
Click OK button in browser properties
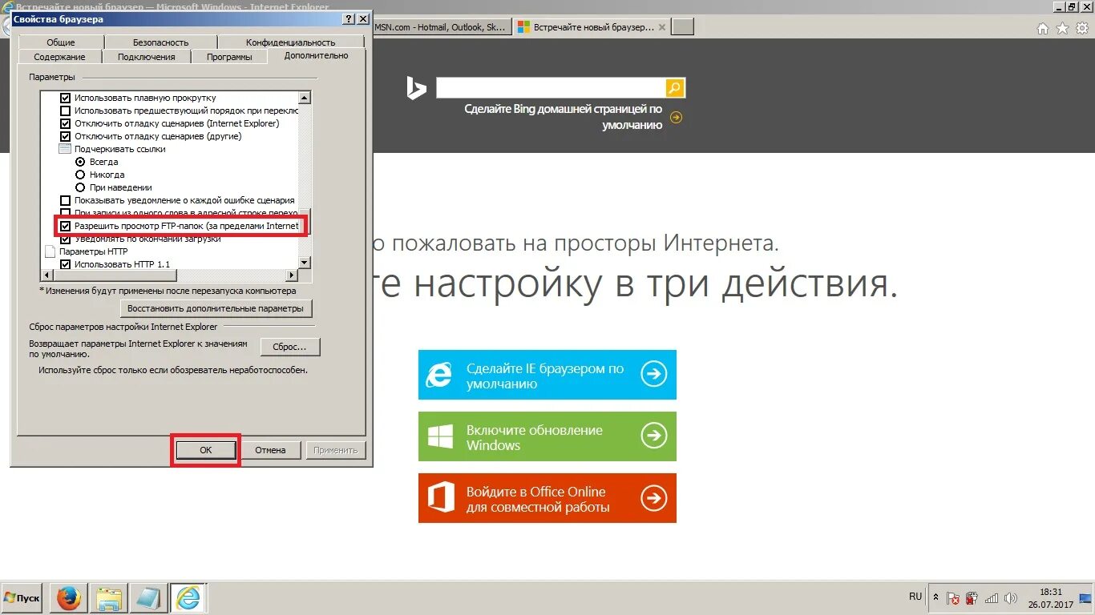(x=205, y=450)
